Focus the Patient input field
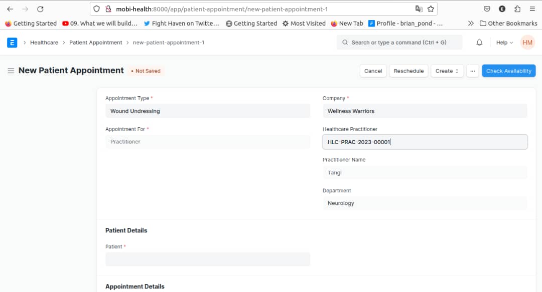Screen dimensions: 542x292 coord(207,259)
